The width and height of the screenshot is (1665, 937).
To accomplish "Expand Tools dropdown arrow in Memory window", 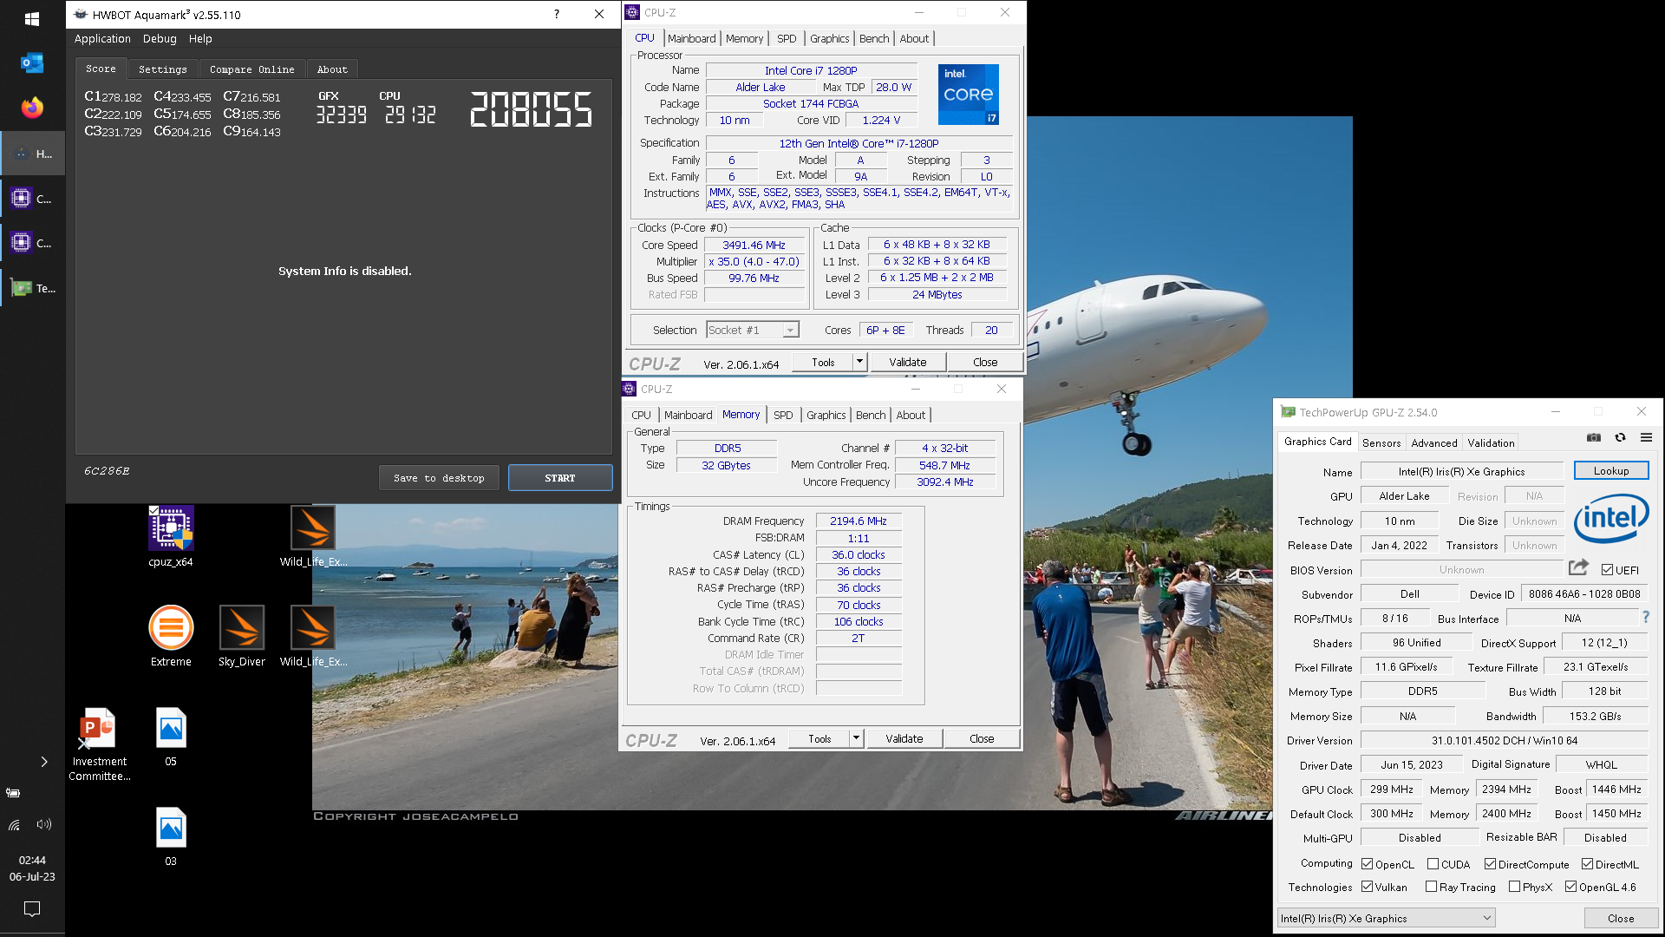I will pos(856,738).
